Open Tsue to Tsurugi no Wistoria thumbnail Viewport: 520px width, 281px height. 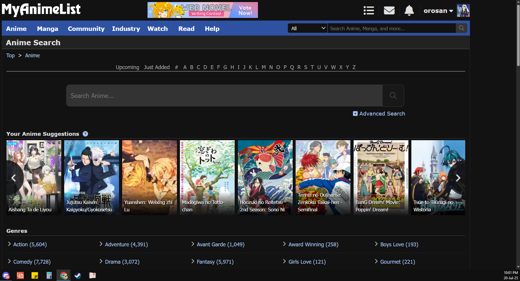tap(438, 178)
